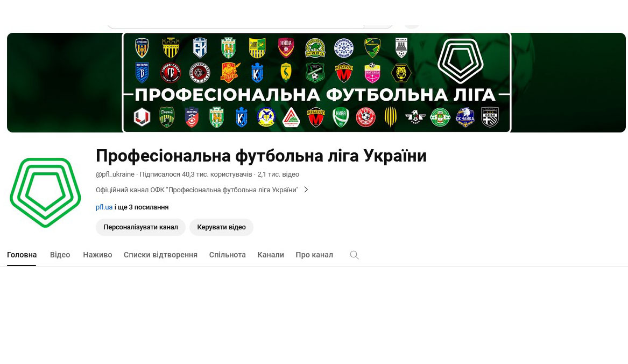Viewport: 628px width, 364px height.
Task: Click the green pentagon channel avatar
Action: [x=45, y=192]
